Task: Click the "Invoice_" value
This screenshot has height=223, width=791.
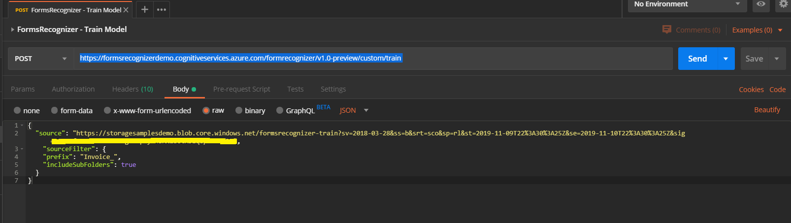Action: 99,157
